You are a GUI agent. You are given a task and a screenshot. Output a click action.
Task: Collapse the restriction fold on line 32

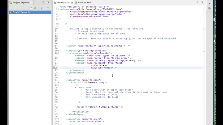coord(58,83)
